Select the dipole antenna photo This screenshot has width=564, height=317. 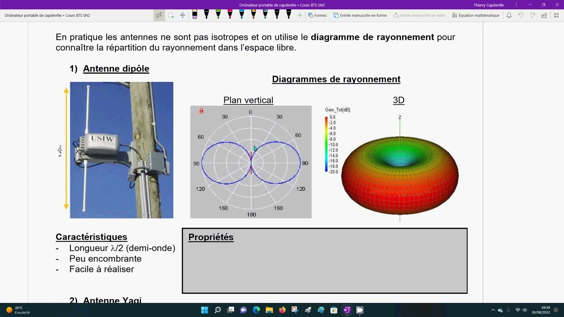click(122, 150)
